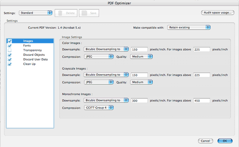Click Color Images 225 threshold field
This screenshot has width=239, height=147.
tap(202, 49)
